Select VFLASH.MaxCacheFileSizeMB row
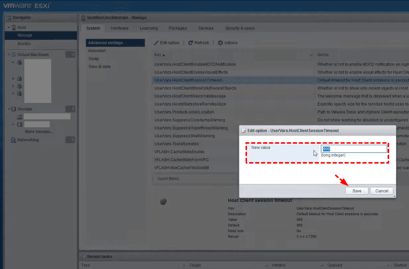Viewport: 409px width, 269px height. click(x=195, y=168)
